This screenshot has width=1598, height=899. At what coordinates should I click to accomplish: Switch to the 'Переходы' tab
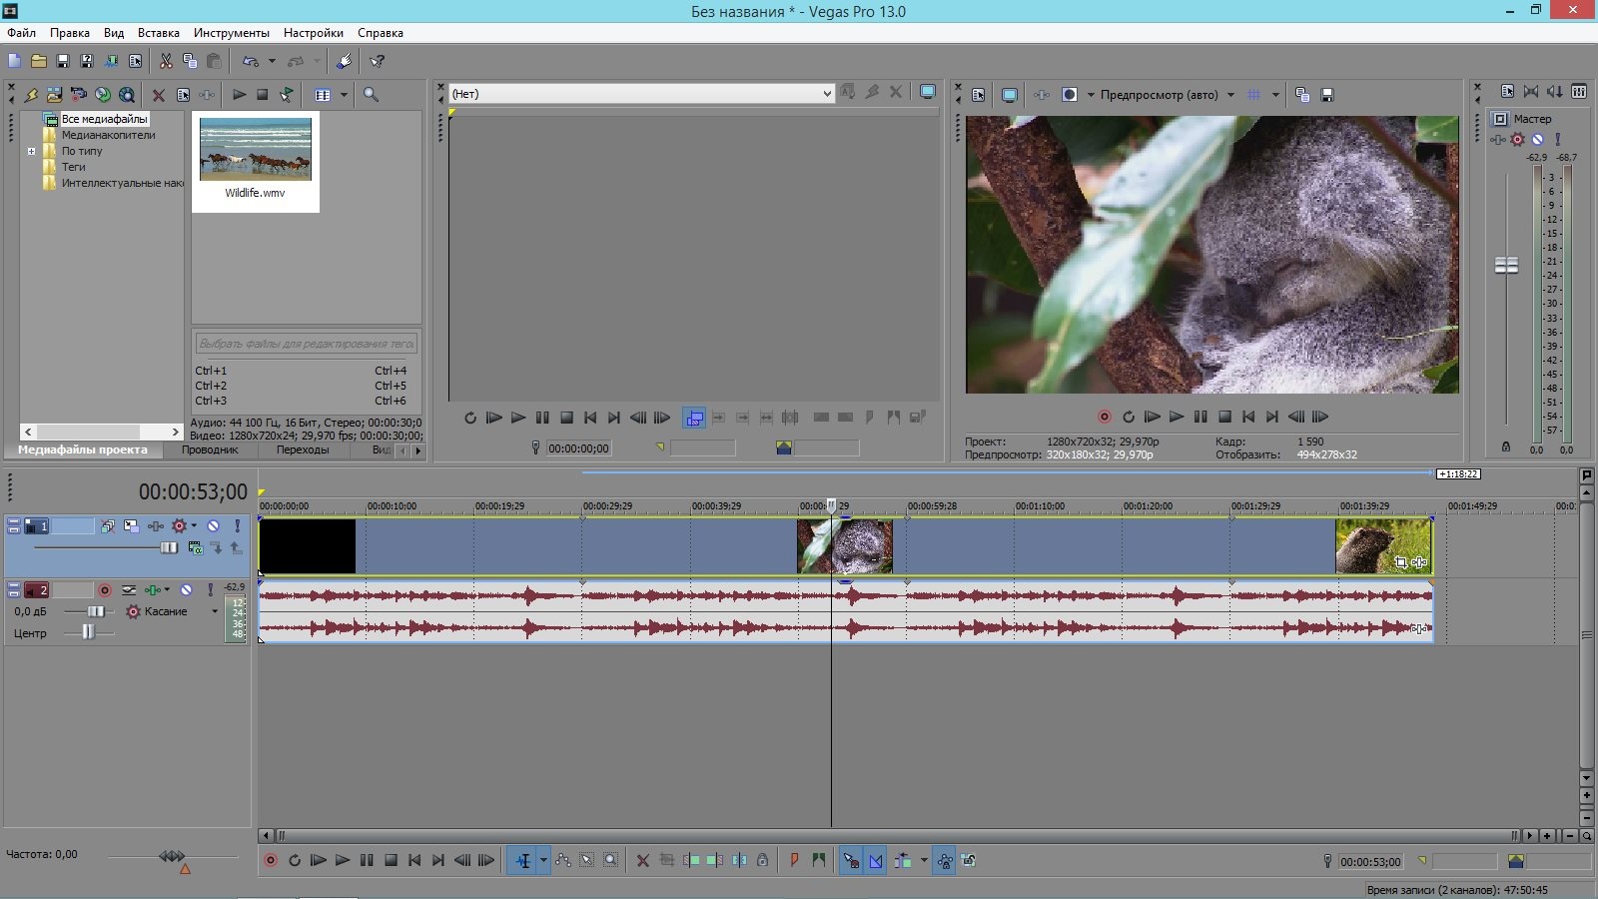tap(303, 449)
